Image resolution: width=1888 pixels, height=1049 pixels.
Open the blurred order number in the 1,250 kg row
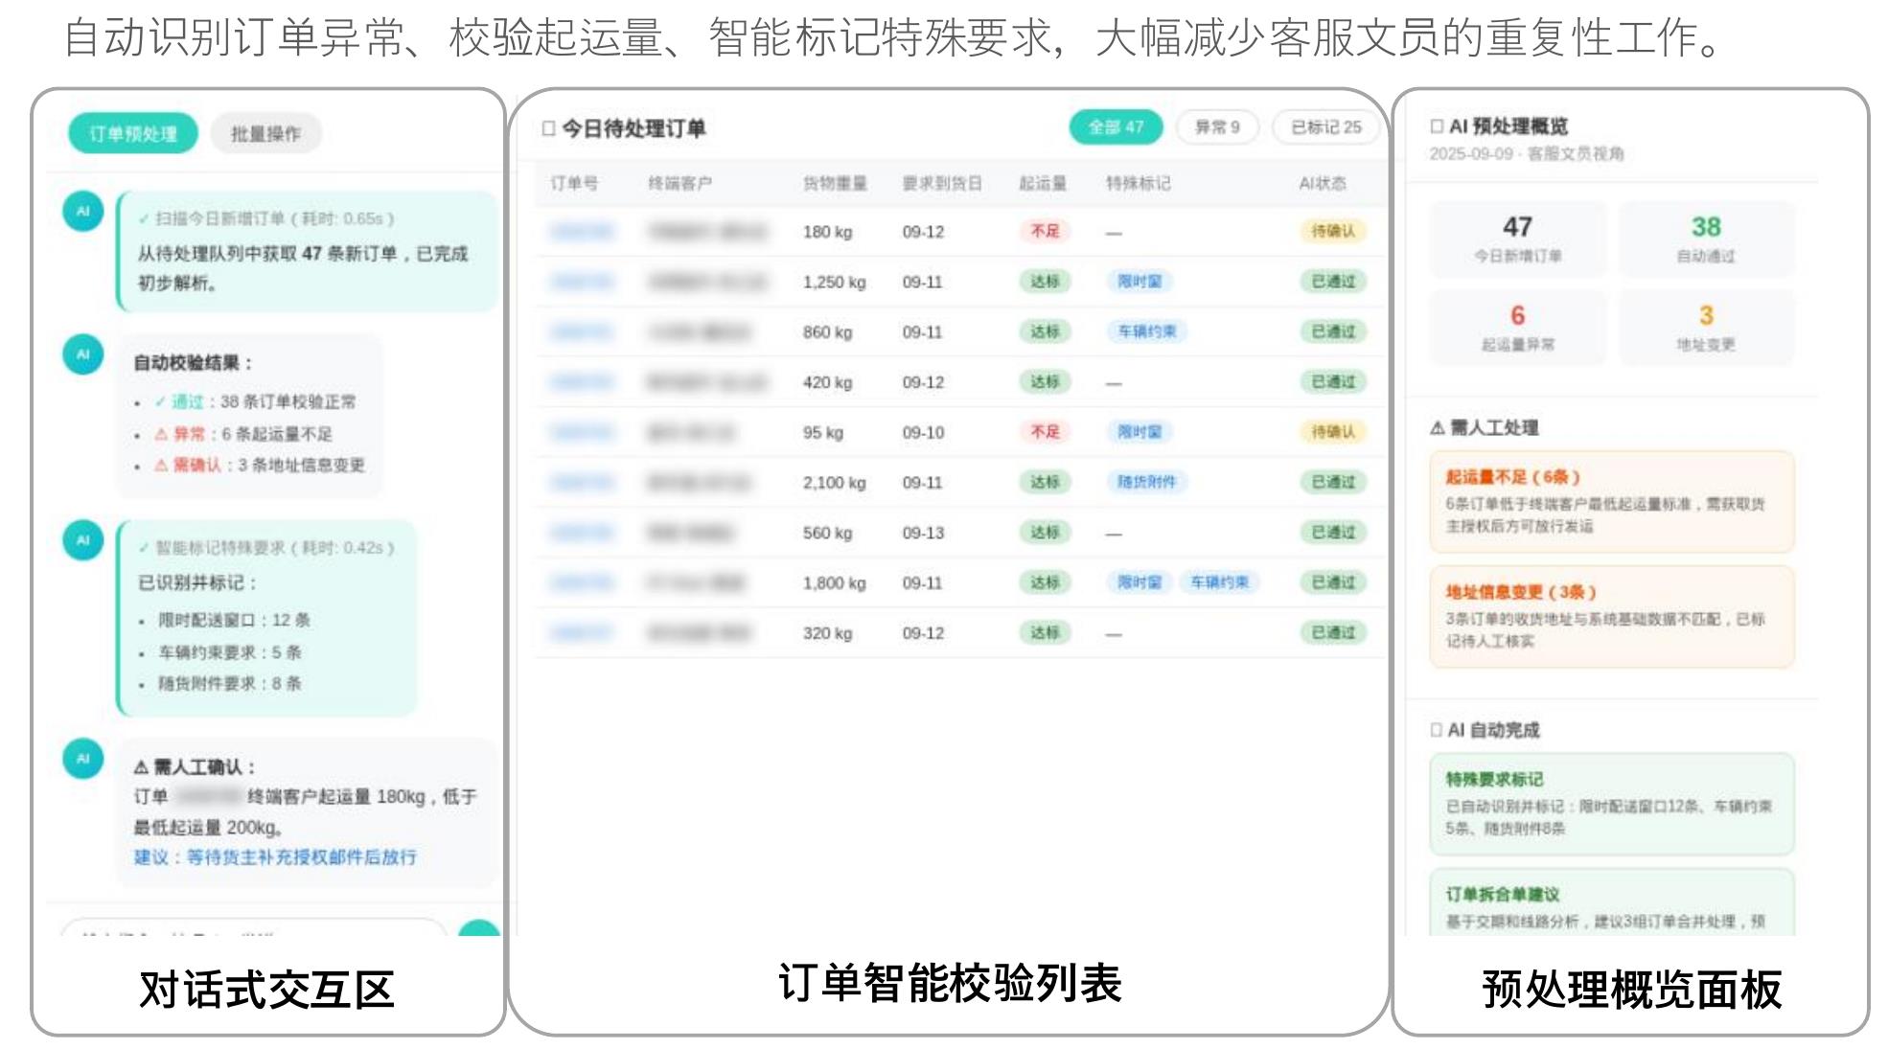point(582,282)
